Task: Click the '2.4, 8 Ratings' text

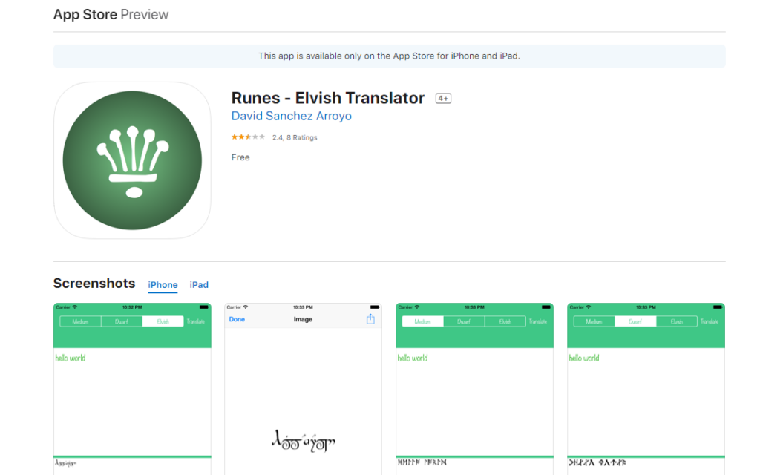Action: (295, 137)
